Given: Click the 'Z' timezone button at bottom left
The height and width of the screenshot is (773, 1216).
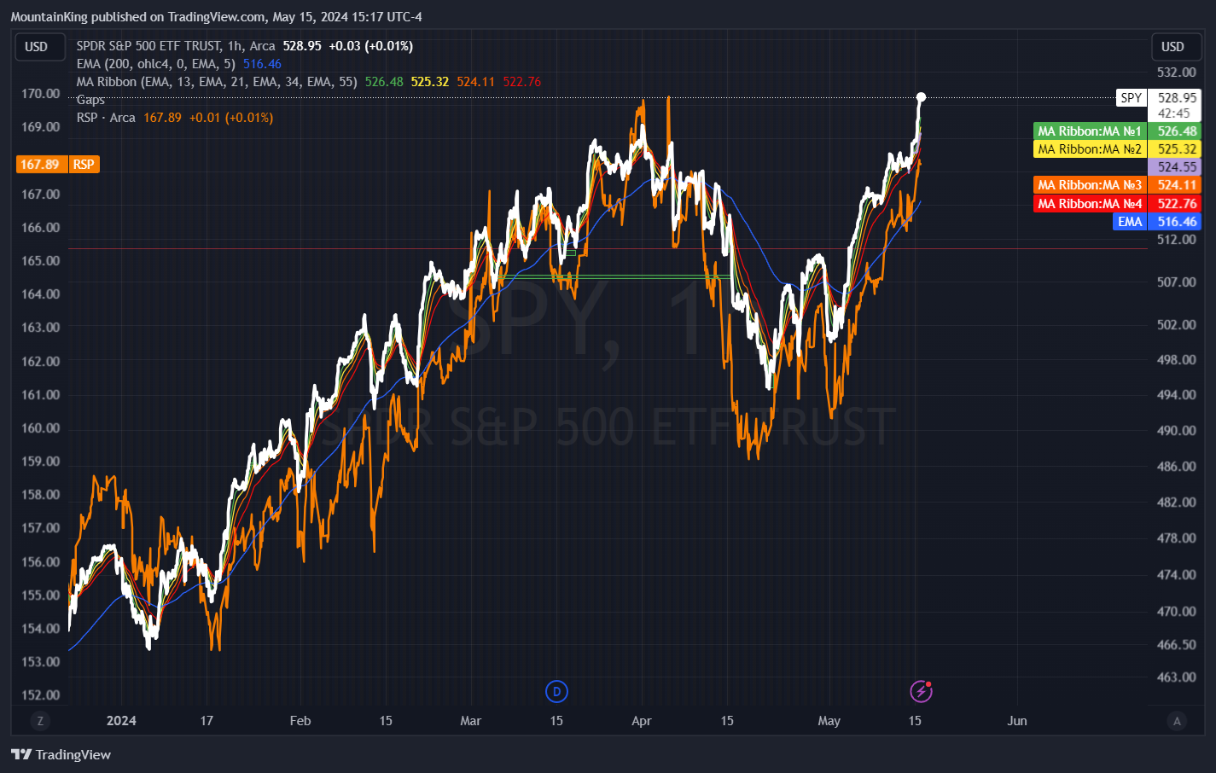Looking at the screenshot, I should (39, 721).
